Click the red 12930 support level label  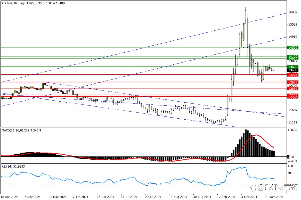click(x=293, y=82)
